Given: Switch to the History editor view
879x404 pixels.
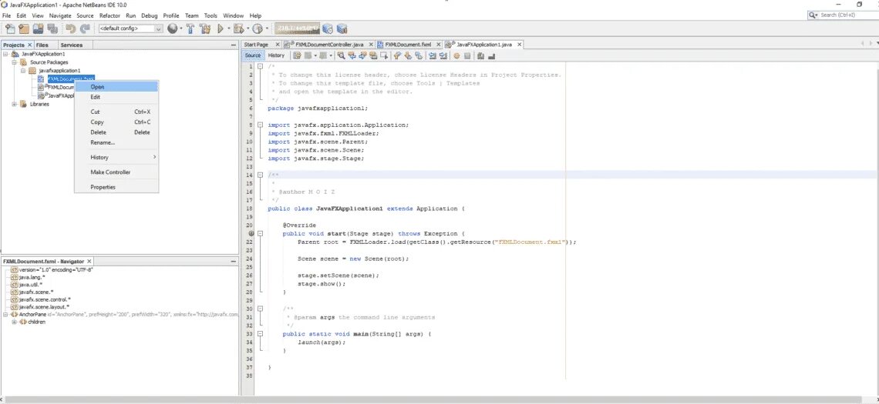Looking at the screenshot, I should tap(276, 55).
